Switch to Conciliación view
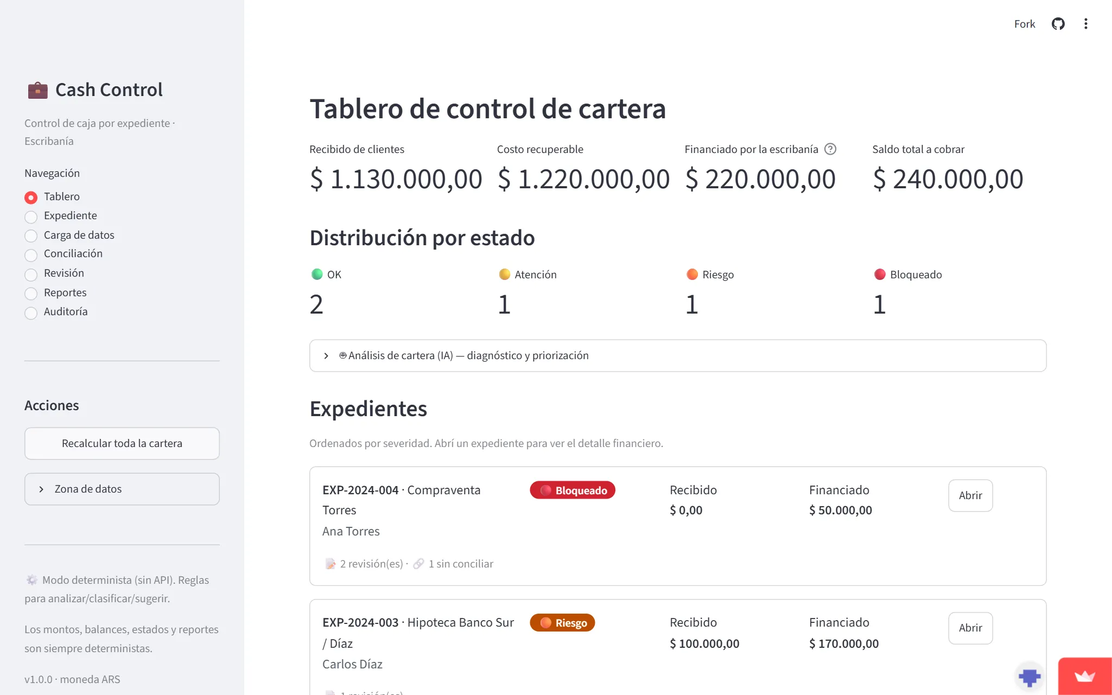 [31, 254]
